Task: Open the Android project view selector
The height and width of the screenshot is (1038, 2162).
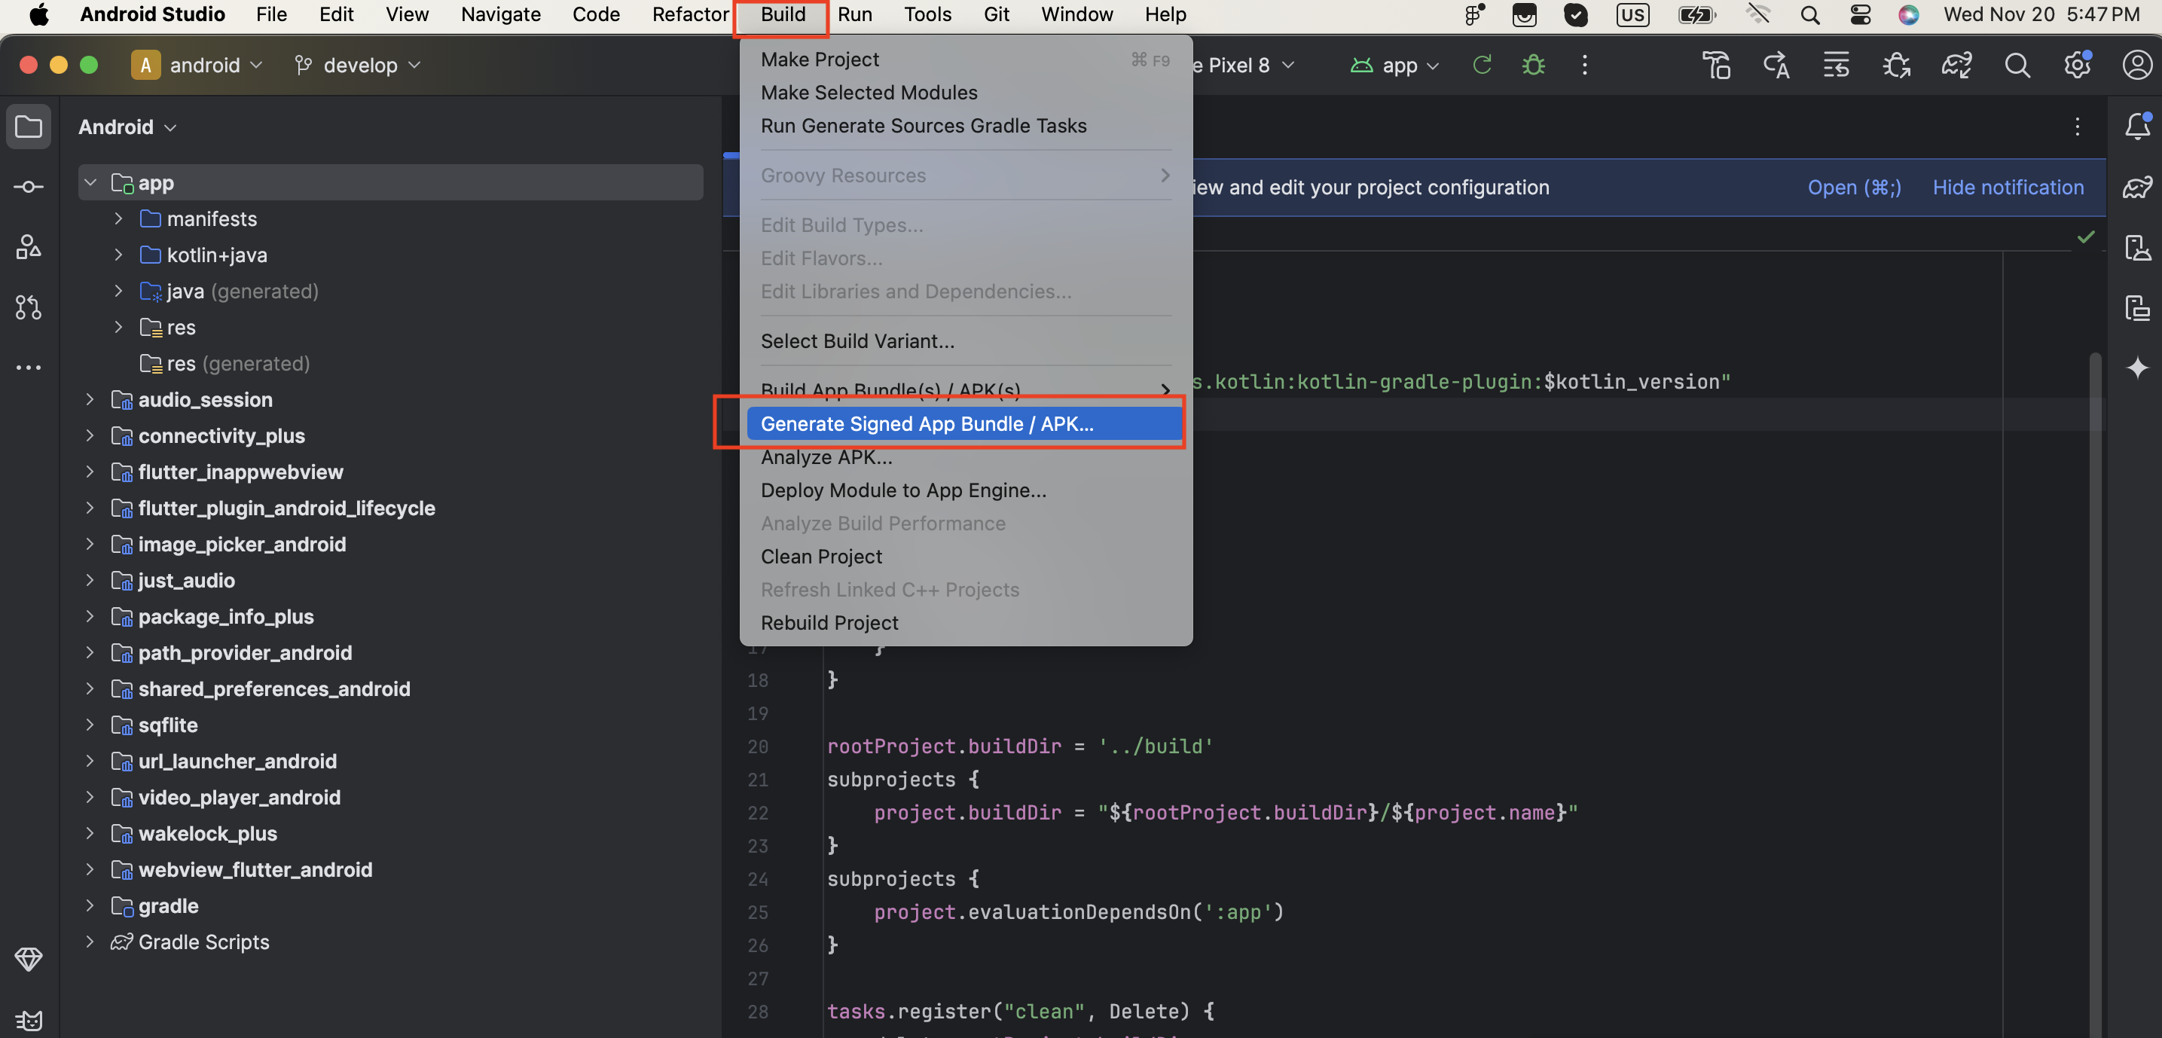Action: 127,127
